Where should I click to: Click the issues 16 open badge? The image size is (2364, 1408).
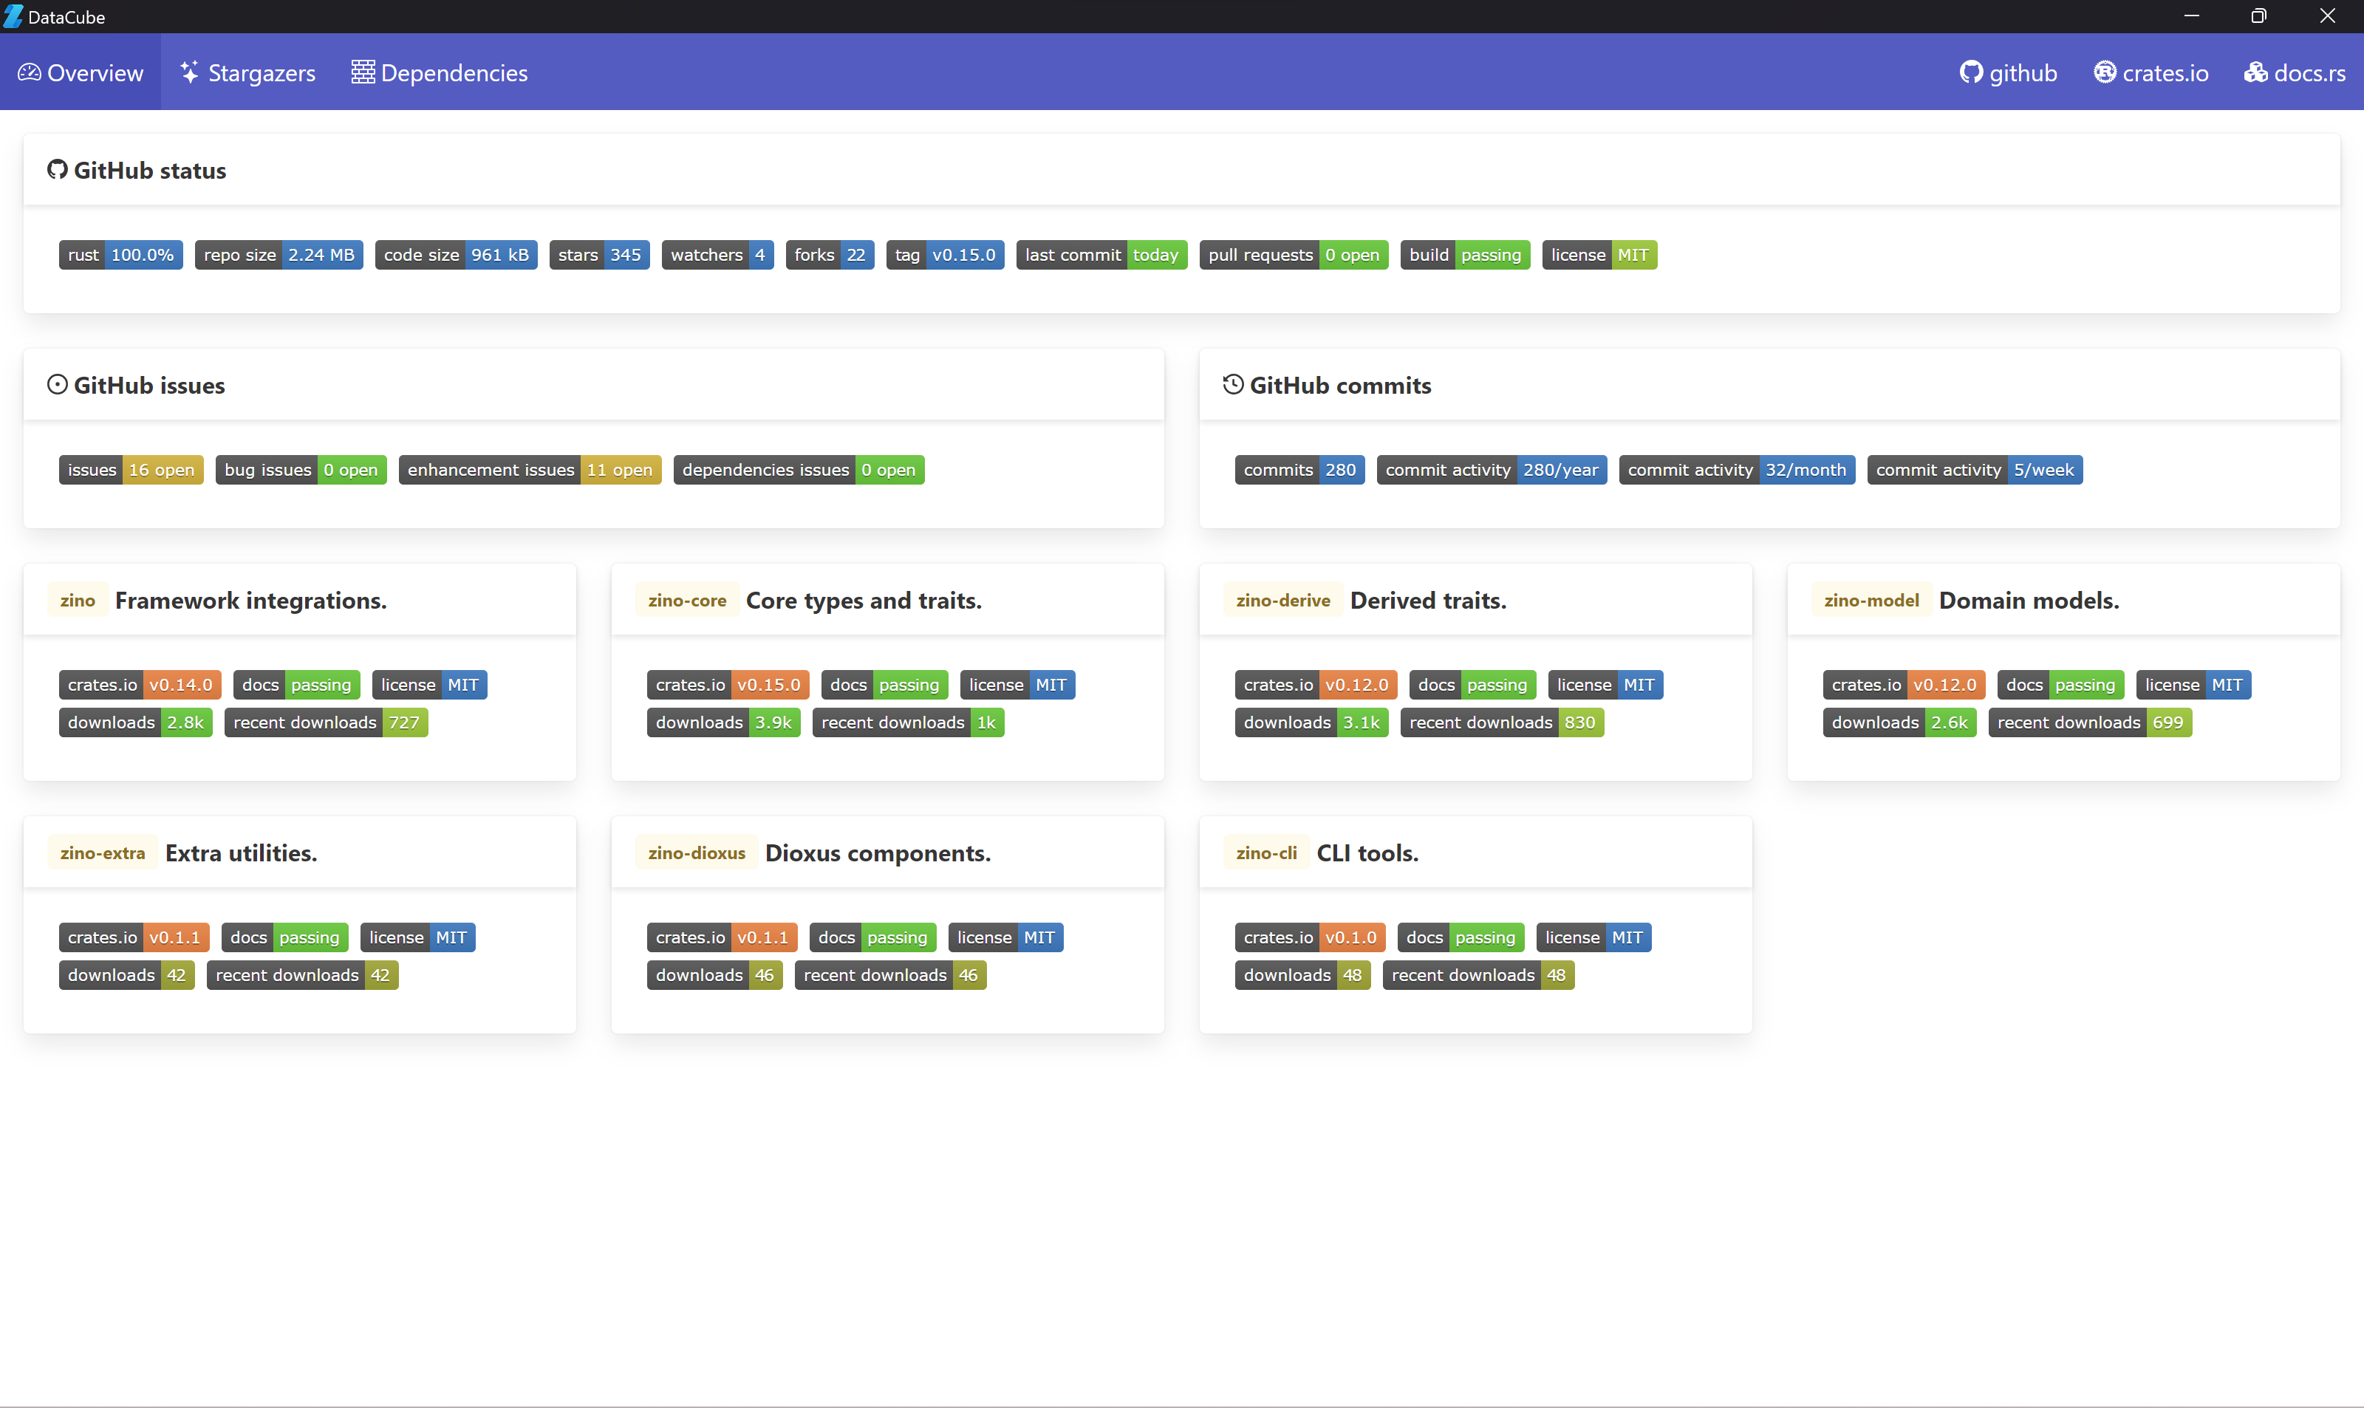[x=131, y=470]
